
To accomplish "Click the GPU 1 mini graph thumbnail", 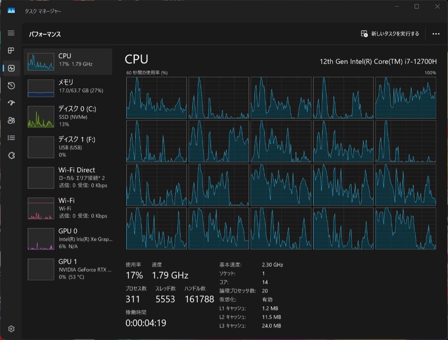I will point(41,270).
